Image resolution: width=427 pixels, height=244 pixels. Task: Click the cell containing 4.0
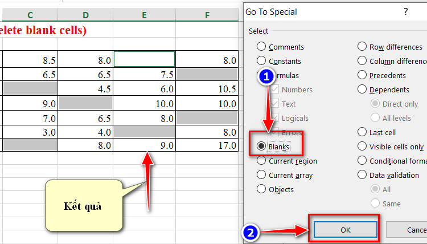tap(85, 132)
